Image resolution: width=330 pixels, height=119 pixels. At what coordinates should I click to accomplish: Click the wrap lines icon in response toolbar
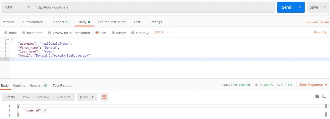tap(104, 97)
